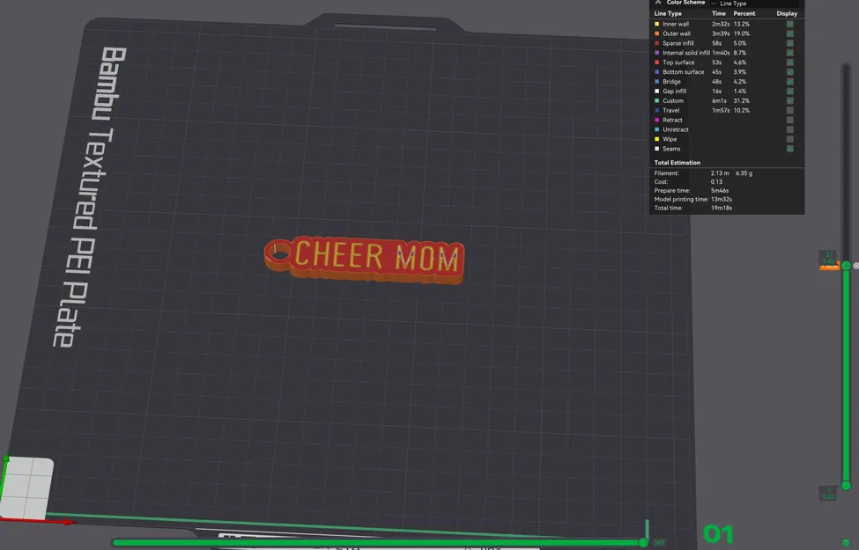
Task: Open the Line Type color scheme dropdown
Action: pyautogui.click(x=753, y=4)
